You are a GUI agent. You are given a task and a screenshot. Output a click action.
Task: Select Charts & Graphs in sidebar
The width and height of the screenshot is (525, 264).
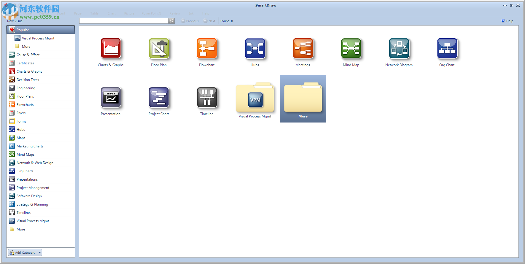pyautogui.click(x=29, y=71)
